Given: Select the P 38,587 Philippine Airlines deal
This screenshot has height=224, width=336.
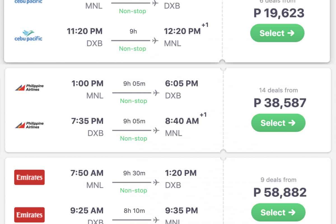Looking at the screenshot, I should [278, 123].
